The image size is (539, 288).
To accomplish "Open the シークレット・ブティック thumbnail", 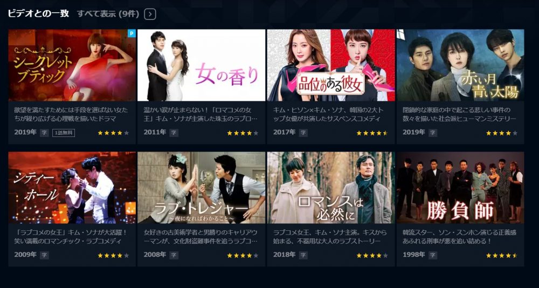I will coord(72,65).
